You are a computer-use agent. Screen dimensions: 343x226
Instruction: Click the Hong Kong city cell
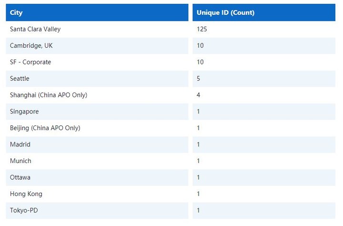[97, 194]
